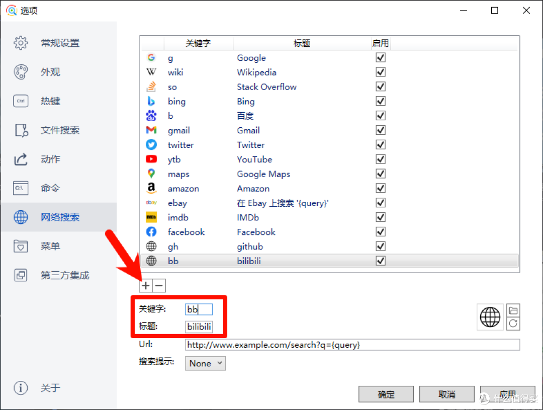Click the 取消 button
This screenshot has width=543, height=410.
(447, 394)
